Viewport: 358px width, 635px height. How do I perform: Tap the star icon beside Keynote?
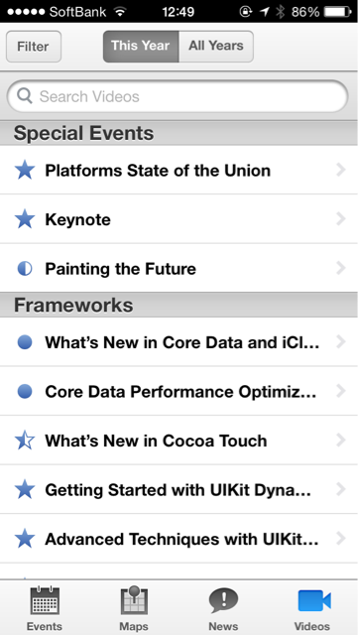[x=25, y=219]
